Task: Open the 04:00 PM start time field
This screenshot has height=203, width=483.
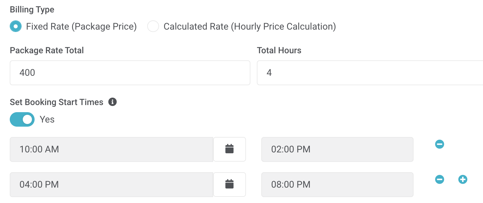Action: (x=111, y=185)
